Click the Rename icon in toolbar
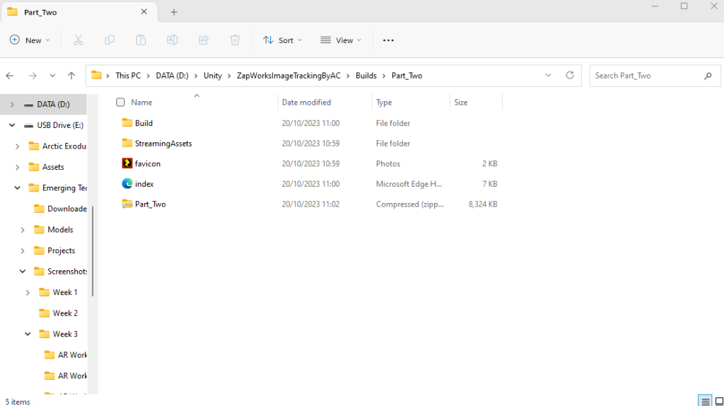This screenshot has height=406, width=724. pos(172,40)
